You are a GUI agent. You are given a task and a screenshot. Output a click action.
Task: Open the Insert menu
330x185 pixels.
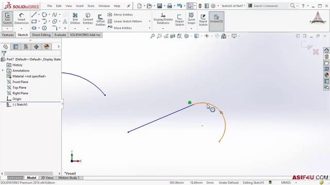coord(80,6)
